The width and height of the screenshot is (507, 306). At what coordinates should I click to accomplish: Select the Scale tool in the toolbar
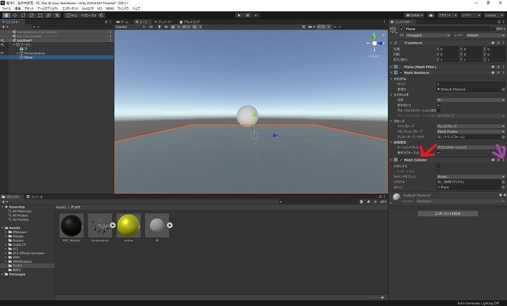[x=31, y=15]
